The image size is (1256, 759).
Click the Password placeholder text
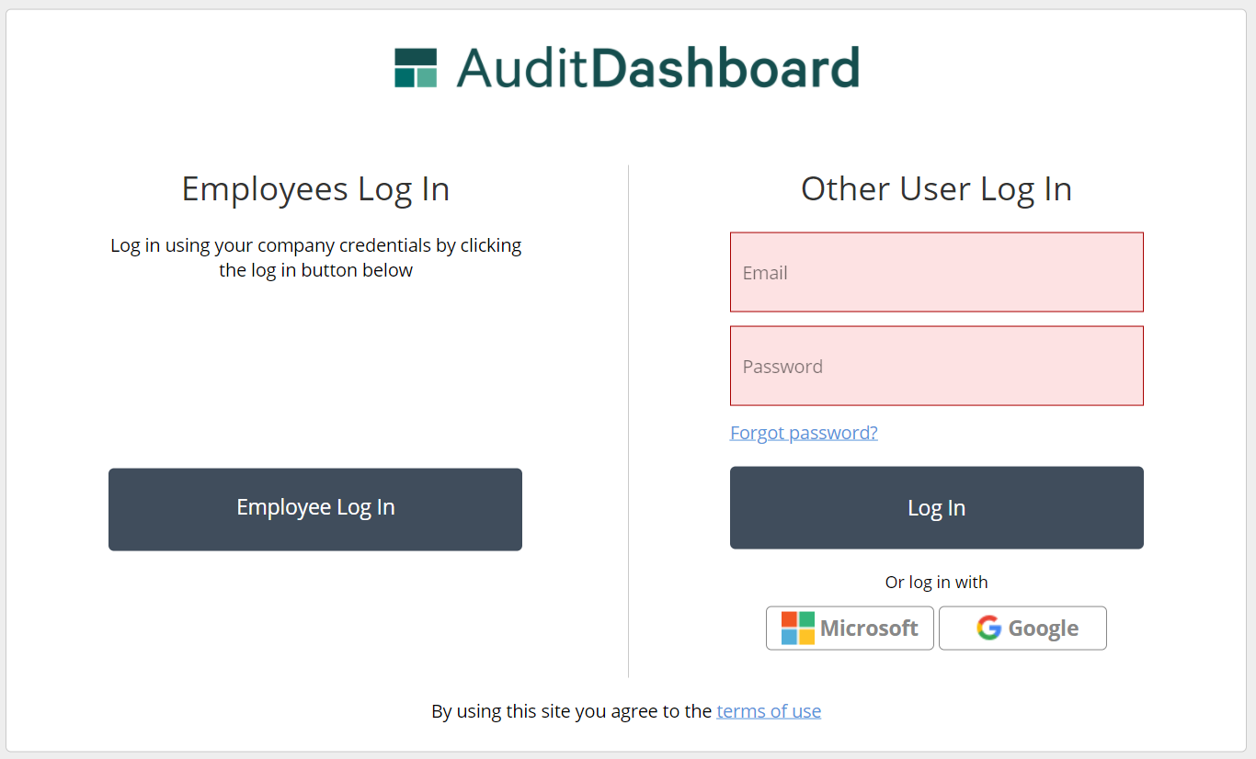coord(782,367)
